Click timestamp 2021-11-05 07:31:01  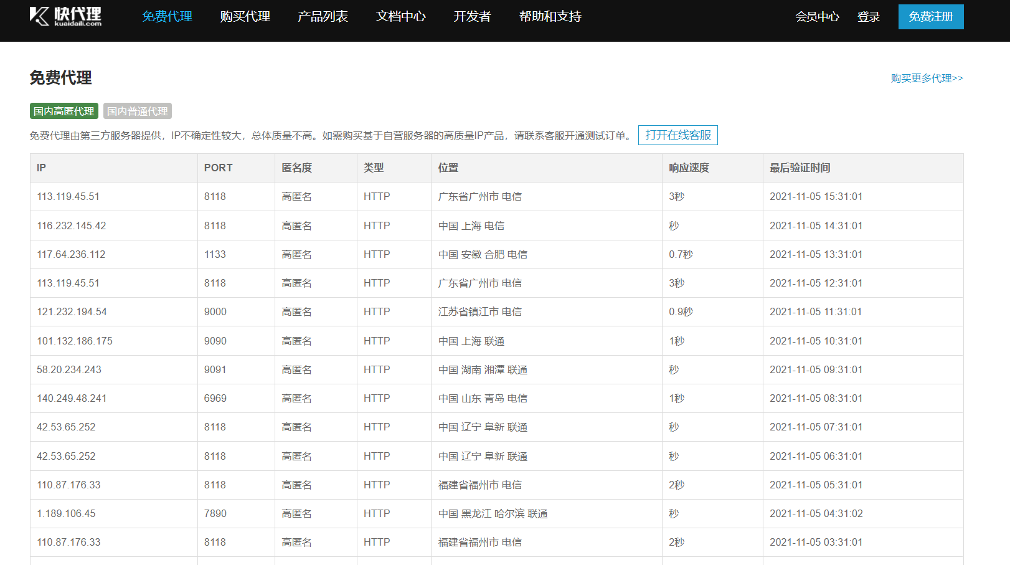point(816,427)
